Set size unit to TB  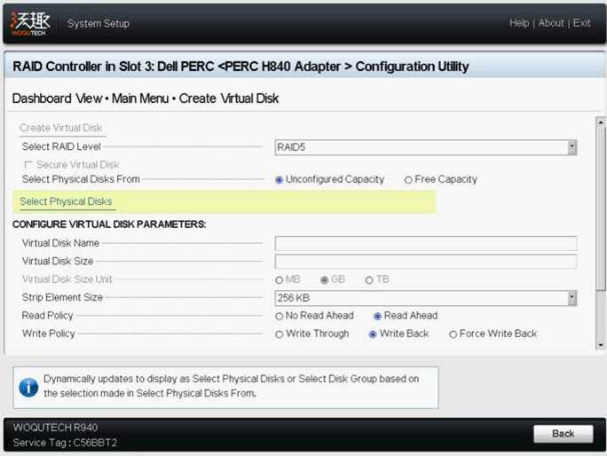(x=369, y=279)
